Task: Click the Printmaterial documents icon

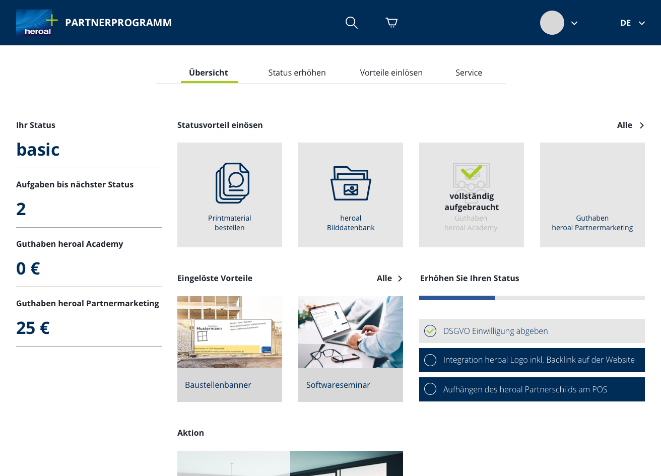Action: (232, 183)
